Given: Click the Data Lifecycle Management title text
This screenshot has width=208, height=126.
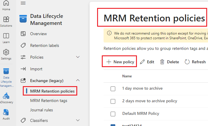Looking at the screenshot, I should [x=47, y=20].
